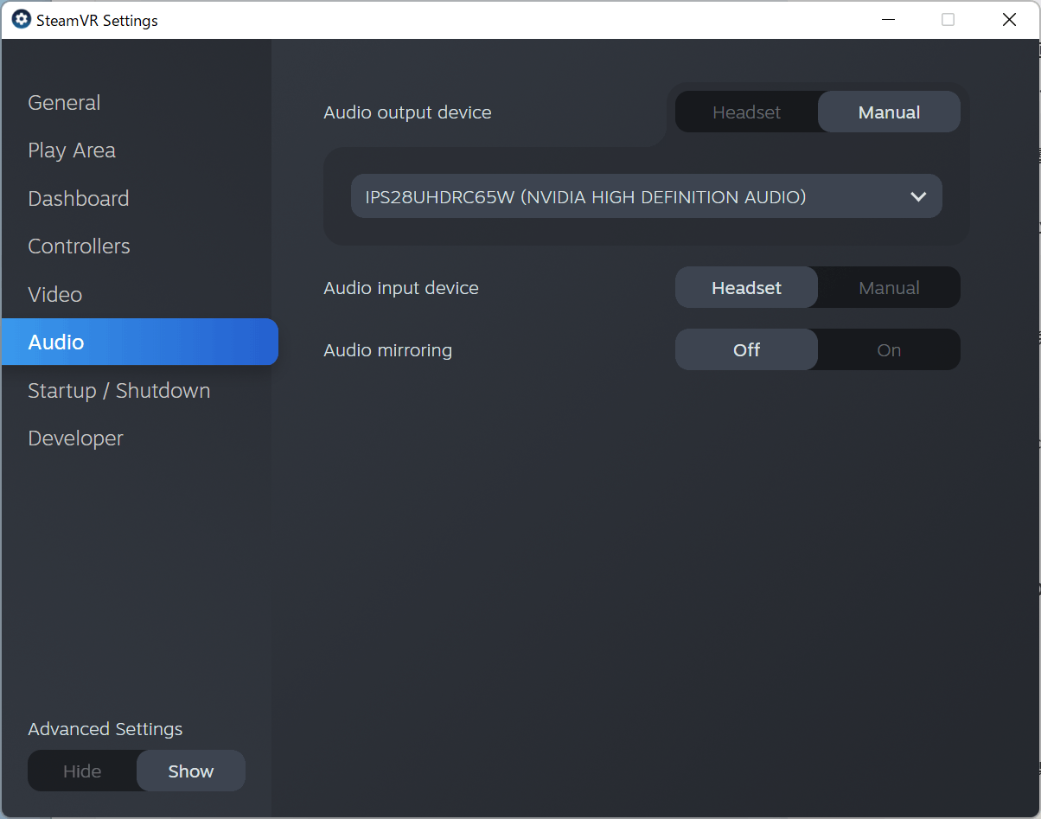Select the highlighted Audio tab
Image resolution: width=1041 pixels, height=819 pixels.
point(139,342)
